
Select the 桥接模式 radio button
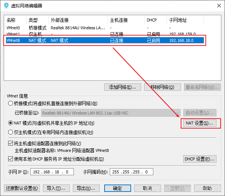click(10, 103)
